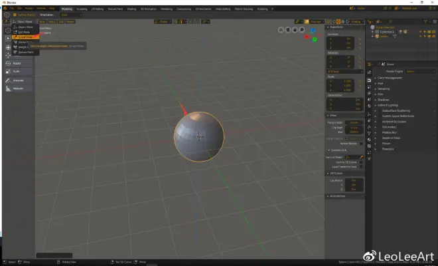Click the outliner filter funnel icon
This screenshot has width=438, height=266.
pyautogui.click(x=425, y=21)
